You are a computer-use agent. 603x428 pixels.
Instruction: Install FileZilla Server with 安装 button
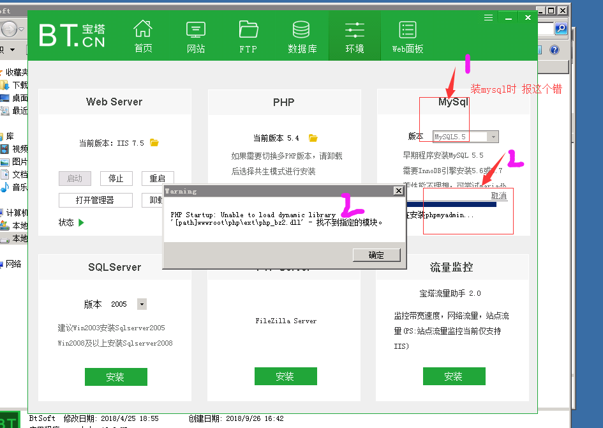tap(285, 376)
